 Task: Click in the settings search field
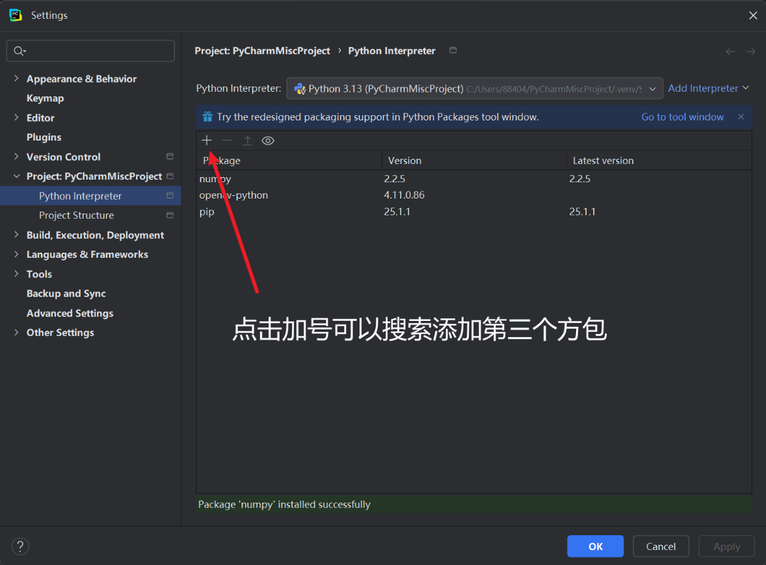coord(90,51)
